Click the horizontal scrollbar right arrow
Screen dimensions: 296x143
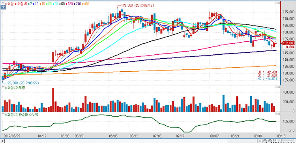click(x=260, y=141)
